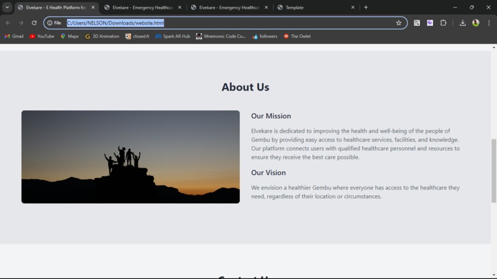Go back to previous page

click(8, 23)
